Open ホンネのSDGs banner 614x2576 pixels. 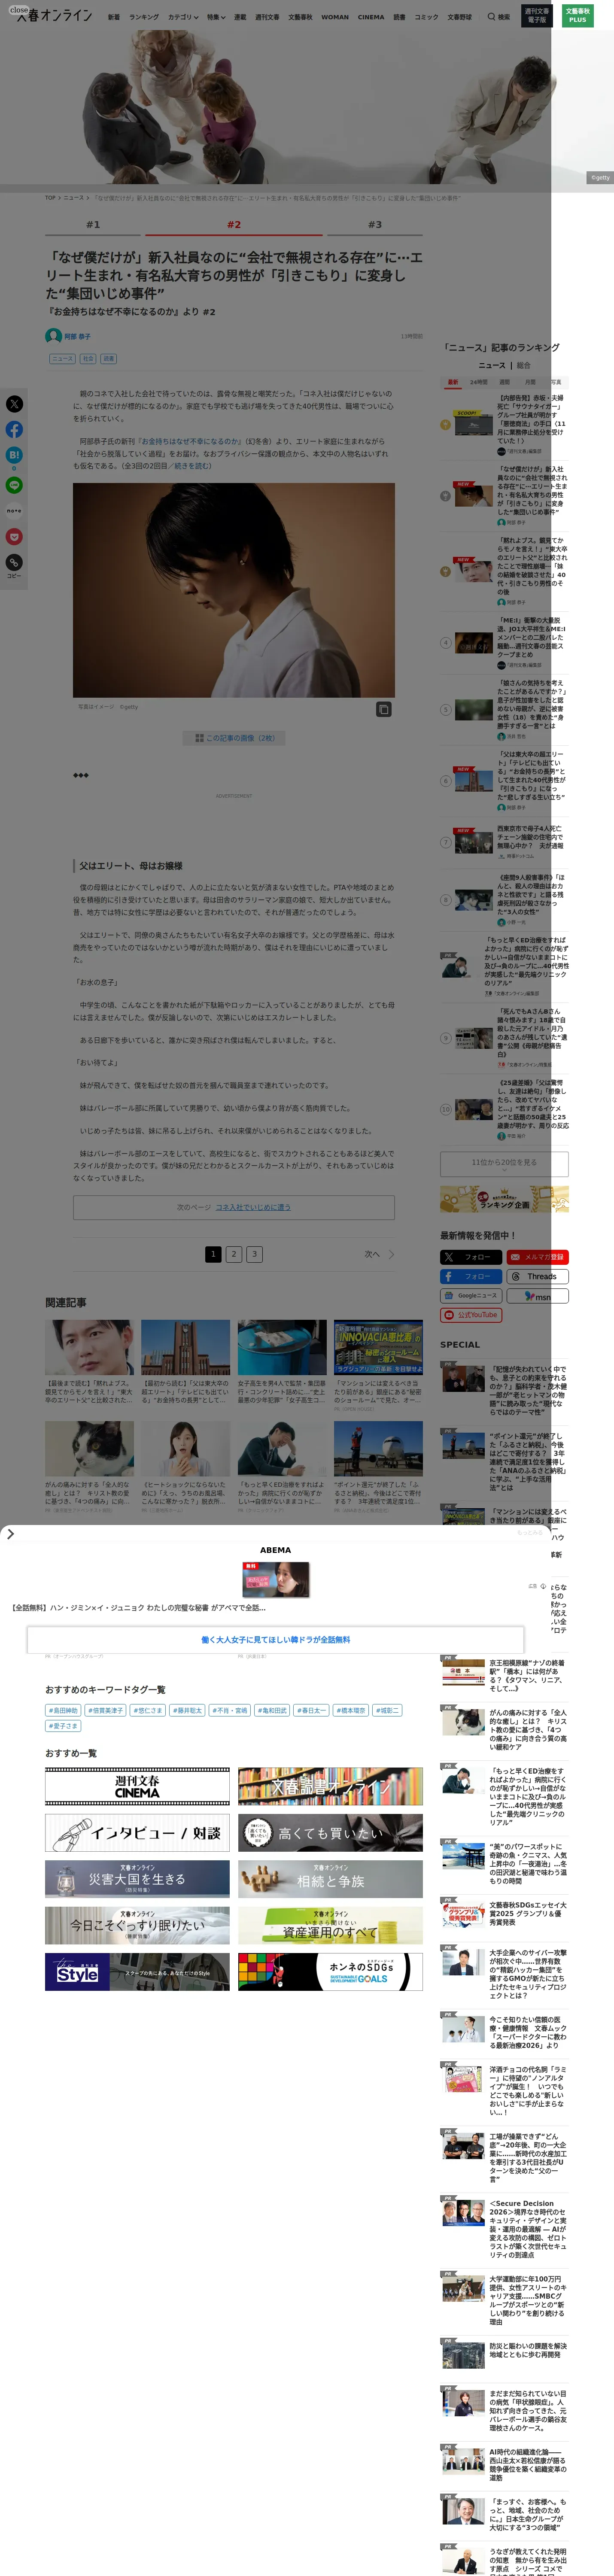point(330,1971)
